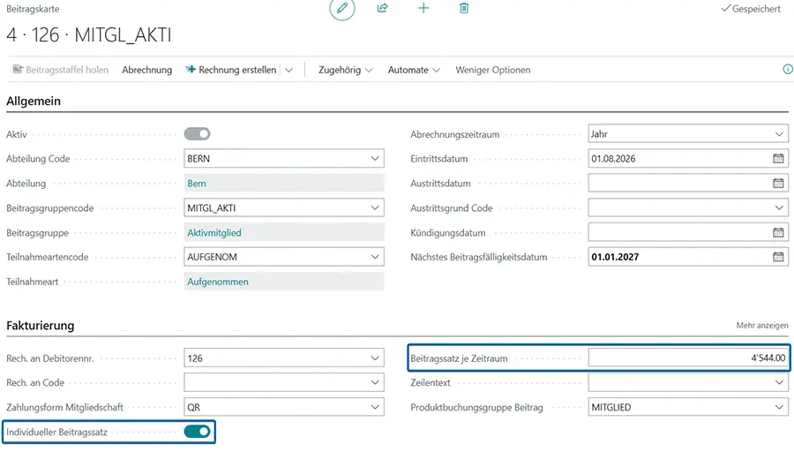Open the Automate menu
Screen dimensions: 794x452
[x=414, y=70]
